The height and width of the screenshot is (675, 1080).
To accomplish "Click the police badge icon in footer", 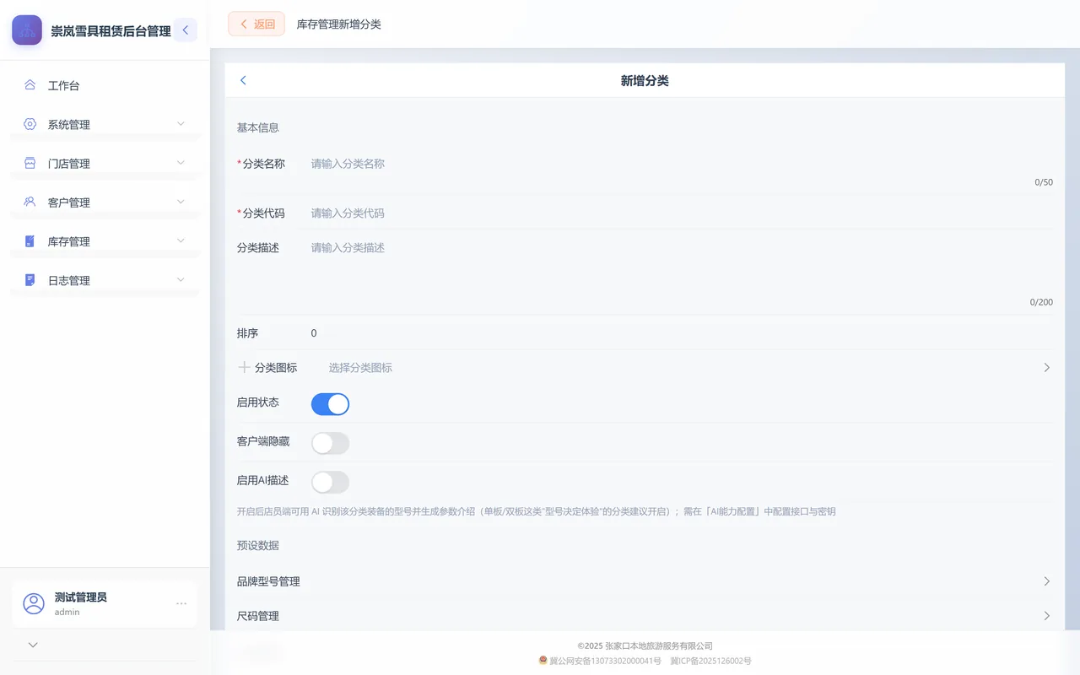I will [543, 661].
